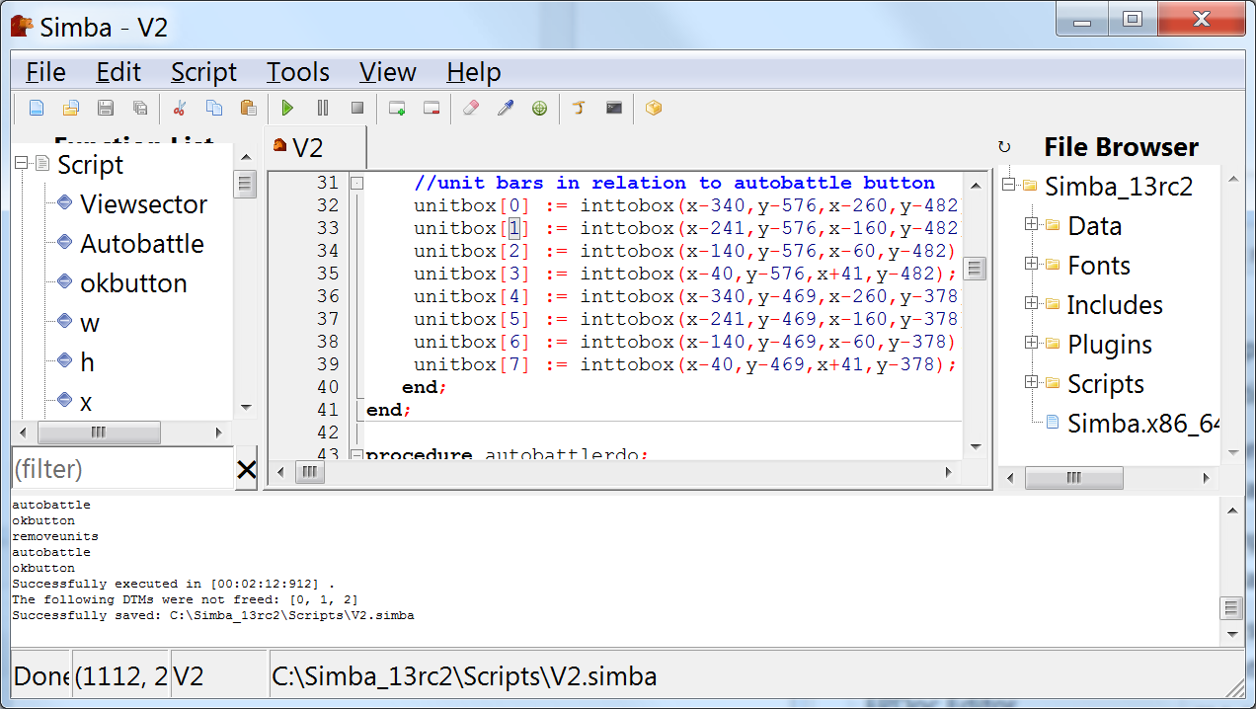The image size is (1256, 709).
Task: Refresh the File Browser
Action: (x=1005, y=146)
